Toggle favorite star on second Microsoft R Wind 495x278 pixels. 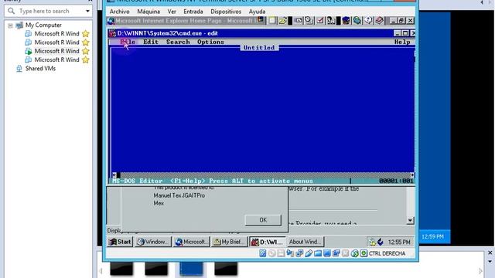pos(85,42)
